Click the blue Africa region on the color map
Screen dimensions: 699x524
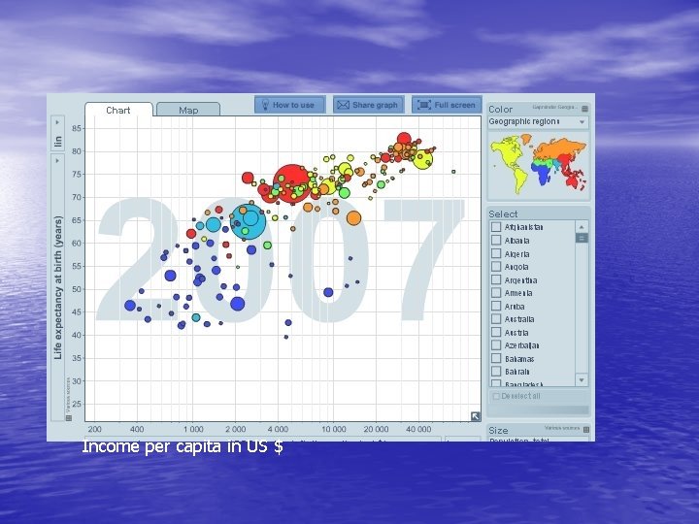[x=544, y=174]
